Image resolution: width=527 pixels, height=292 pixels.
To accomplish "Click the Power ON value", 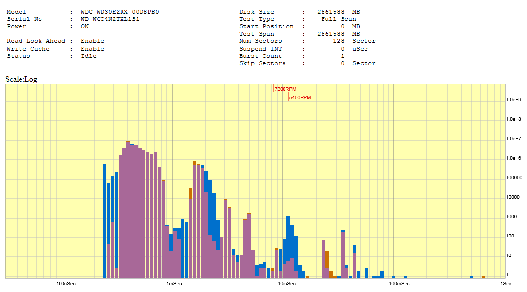I will (85, 26).
